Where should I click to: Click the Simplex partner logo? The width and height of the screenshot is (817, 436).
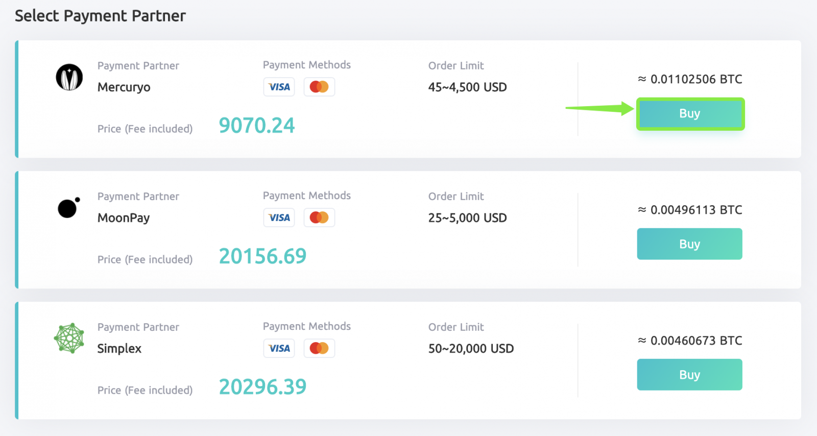pos(69,338)
